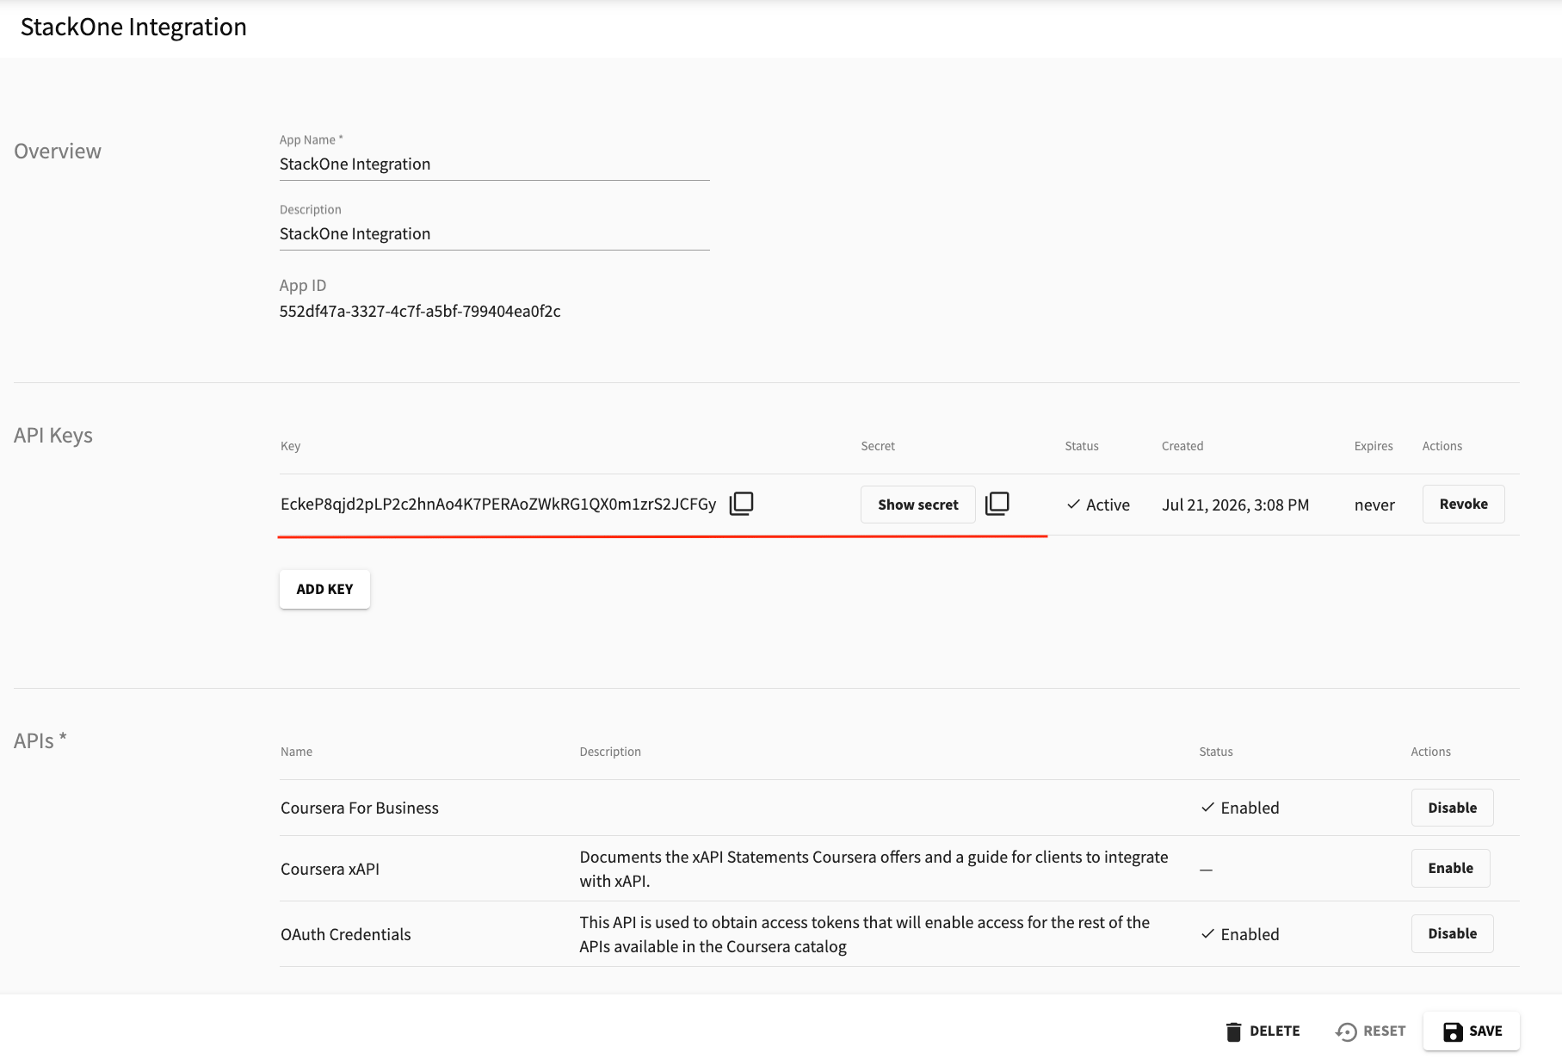Click the Secret column header
The width and height of the screenshot is (1562, 1059).
[878, 446]
